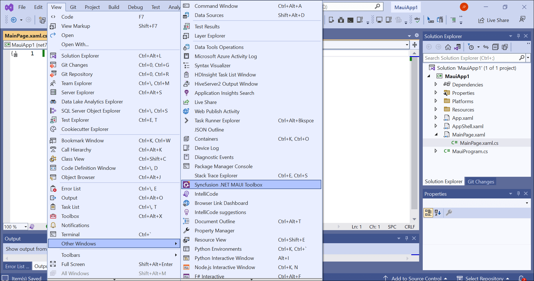Viewport: 534px width, 281px height.
Task: Toggle auto-hide pin on Solution Explorer
Action: point(518,36)
